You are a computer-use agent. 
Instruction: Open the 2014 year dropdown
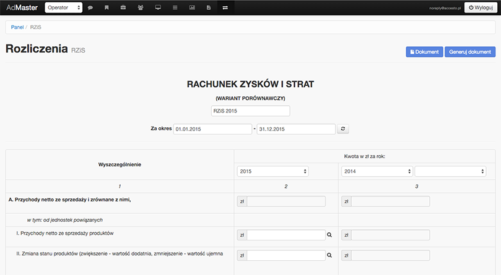pos(377,171)
